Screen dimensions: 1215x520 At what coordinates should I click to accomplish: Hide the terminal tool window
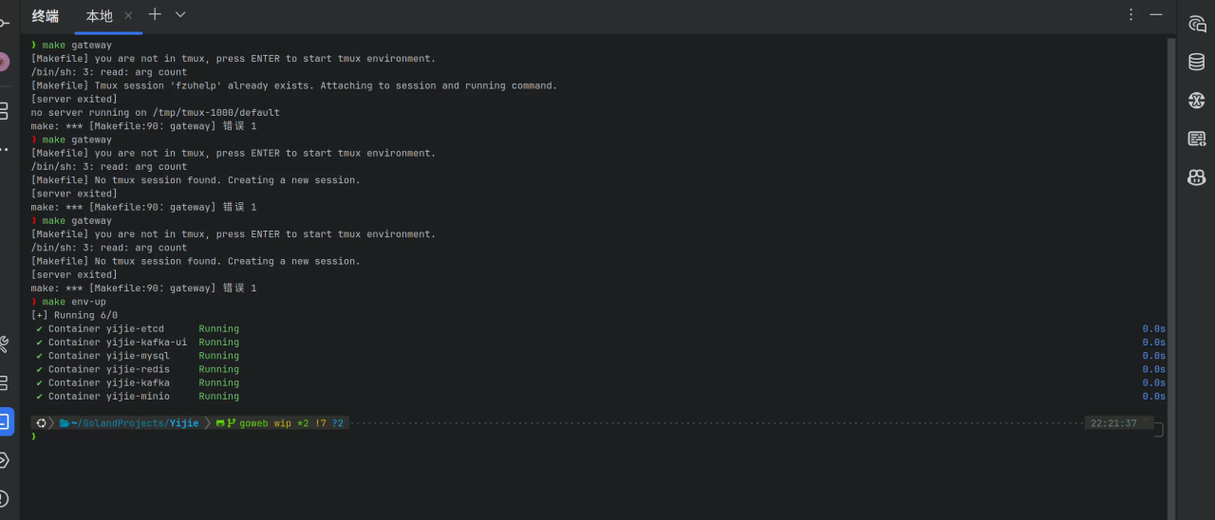pos(1156,14)
